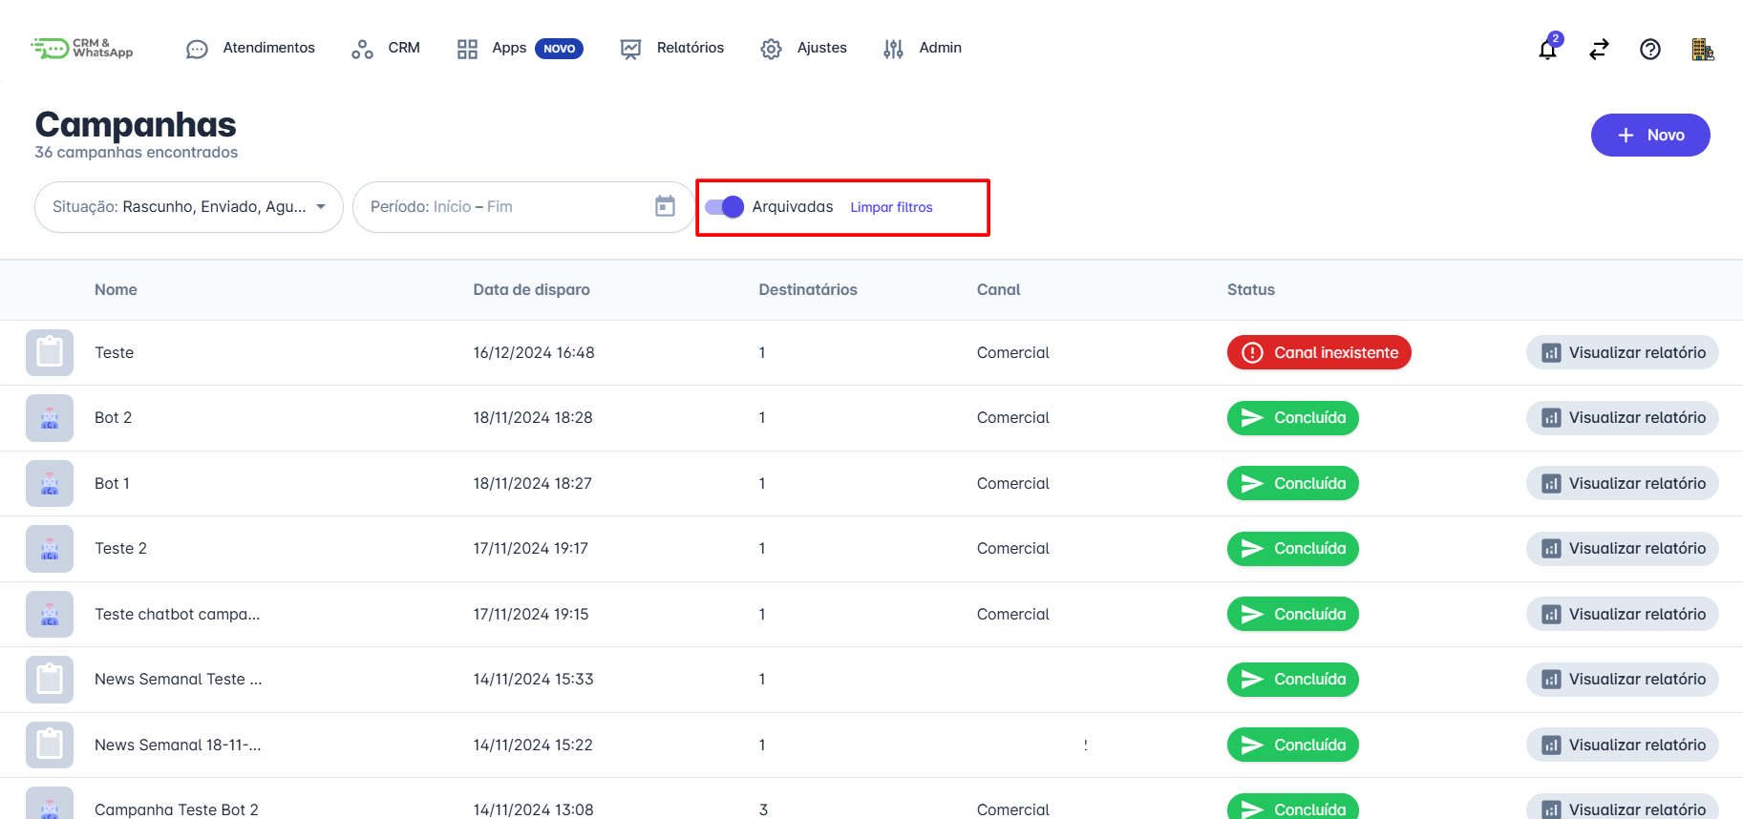This screenshot has width=1743, height=819.
Task: View report for the Teste 2 campaign
Action: tap(1622, 549)
